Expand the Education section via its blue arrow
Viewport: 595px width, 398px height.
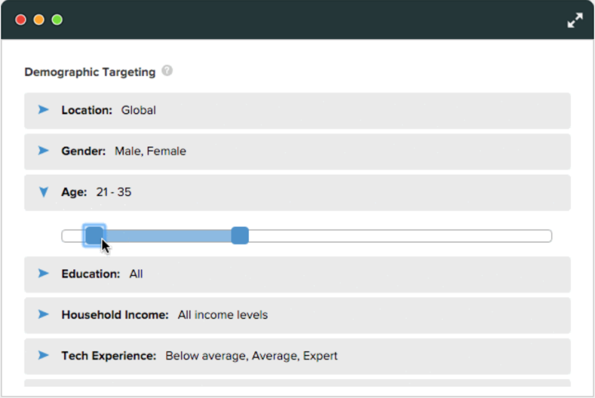(43, 273)
